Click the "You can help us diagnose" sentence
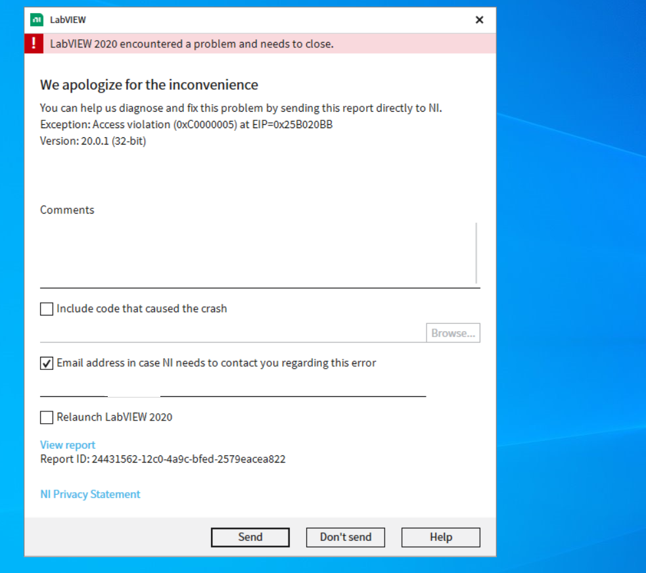This screenshot has height=573, width=646. (241, 108)
